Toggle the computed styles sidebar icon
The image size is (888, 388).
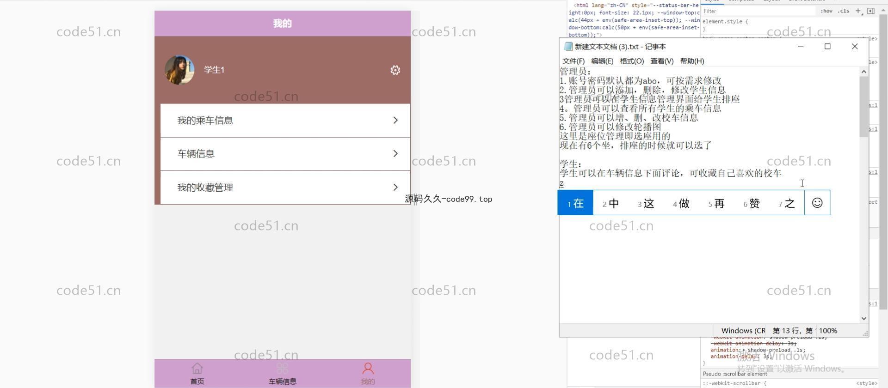(x=870, y=11)
